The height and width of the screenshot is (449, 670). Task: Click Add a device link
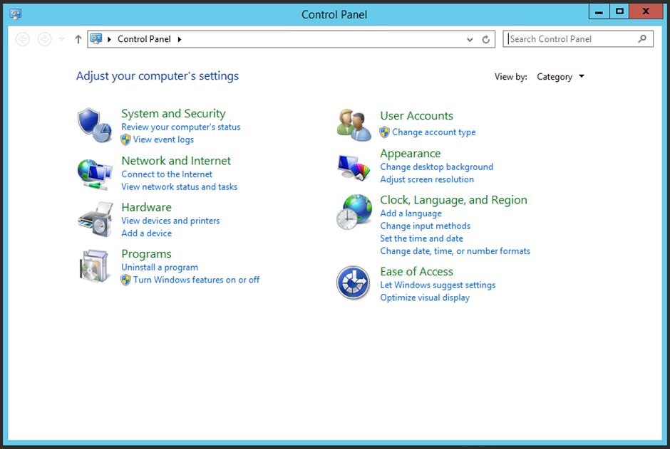coord(147,233)
